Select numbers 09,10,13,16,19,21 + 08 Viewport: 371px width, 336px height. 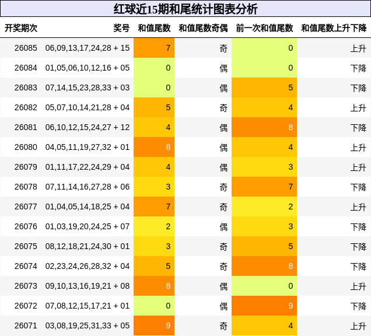click(87, 286)
